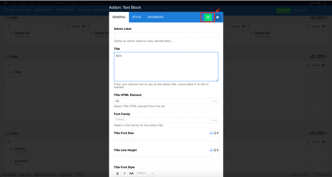Select laptop device icon for Title Font Size
The height and width of the screenshot is (177, 332).
[x=211, y=133]
